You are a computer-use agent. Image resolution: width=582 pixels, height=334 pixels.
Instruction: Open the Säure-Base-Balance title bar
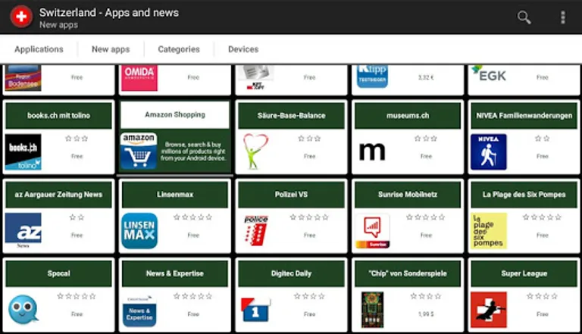[x=291, y=115]
